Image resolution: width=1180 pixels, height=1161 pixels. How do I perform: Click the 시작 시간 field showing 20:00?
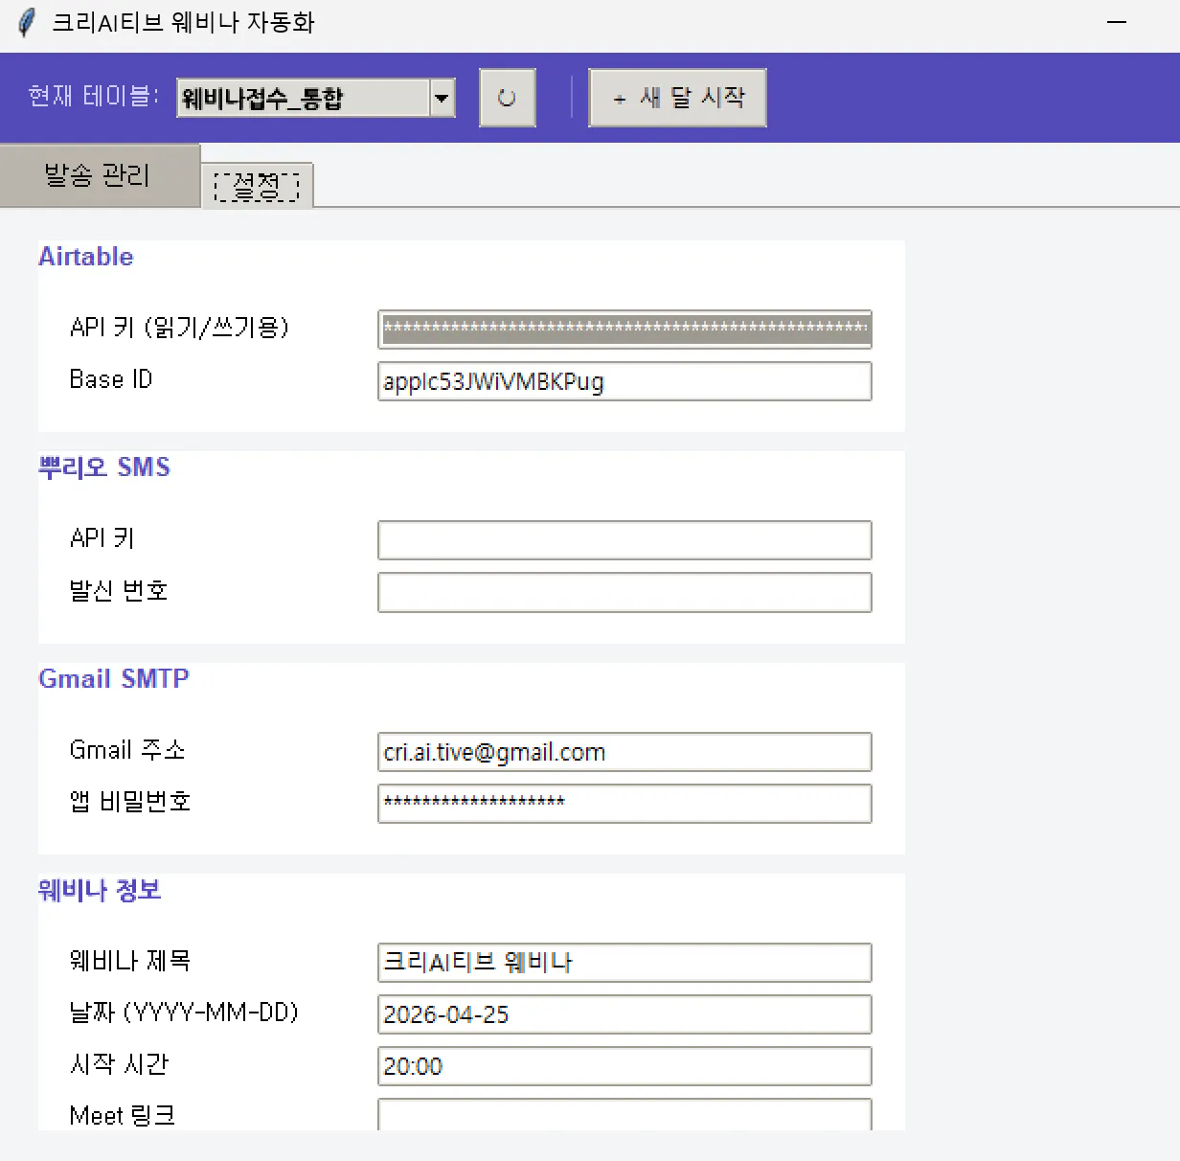(624, 1066)
